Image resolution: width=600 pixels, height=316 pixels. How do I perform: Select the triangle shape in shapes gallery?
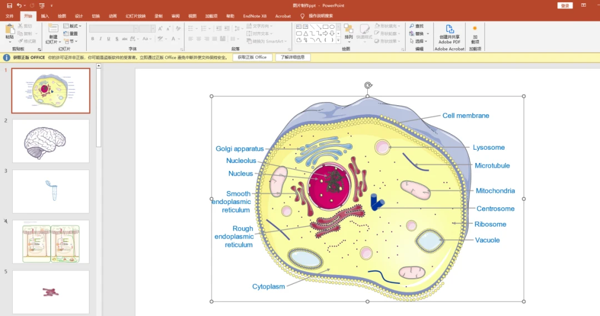306,34
